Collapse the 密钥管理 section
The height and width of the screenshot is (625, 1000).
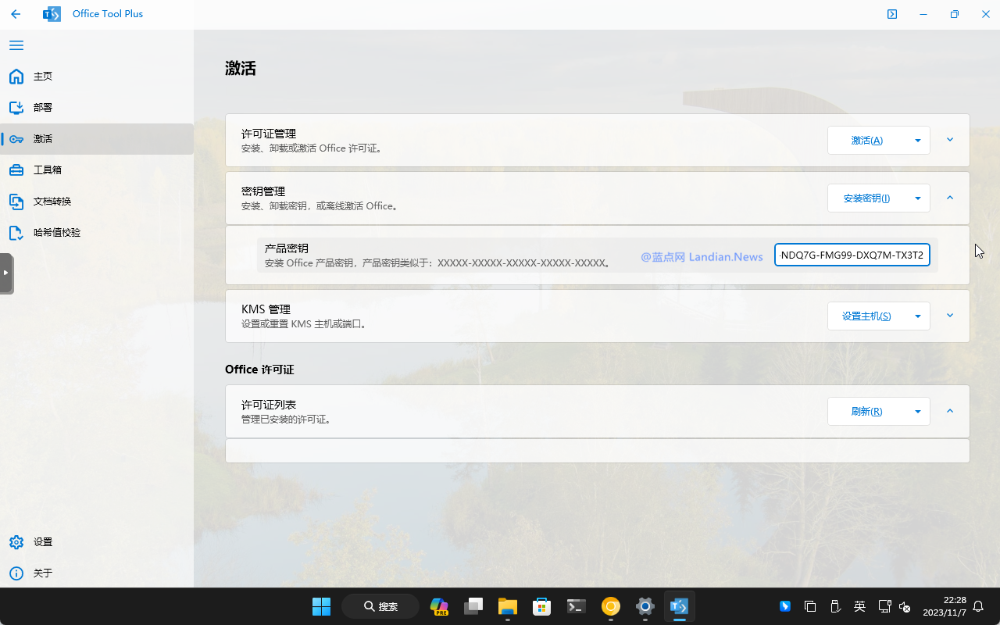pos(950,198)
